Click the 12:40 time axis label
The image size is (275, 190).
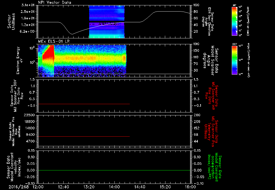(63, 187)
